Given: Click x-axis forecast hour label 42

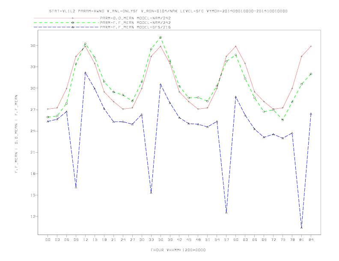Looking at the screenshot, I should 179,240.
